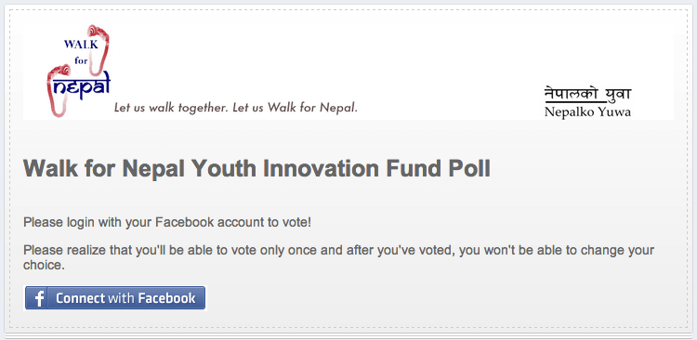
Task: Click the Facebook f icon on button
Action: click(39, 298)
